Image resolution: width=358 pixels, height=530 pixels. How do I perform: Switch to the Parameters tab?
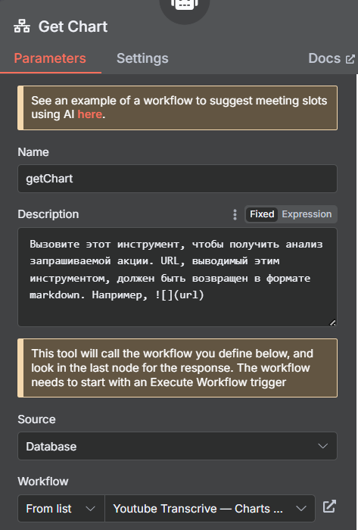click(50, 58)
